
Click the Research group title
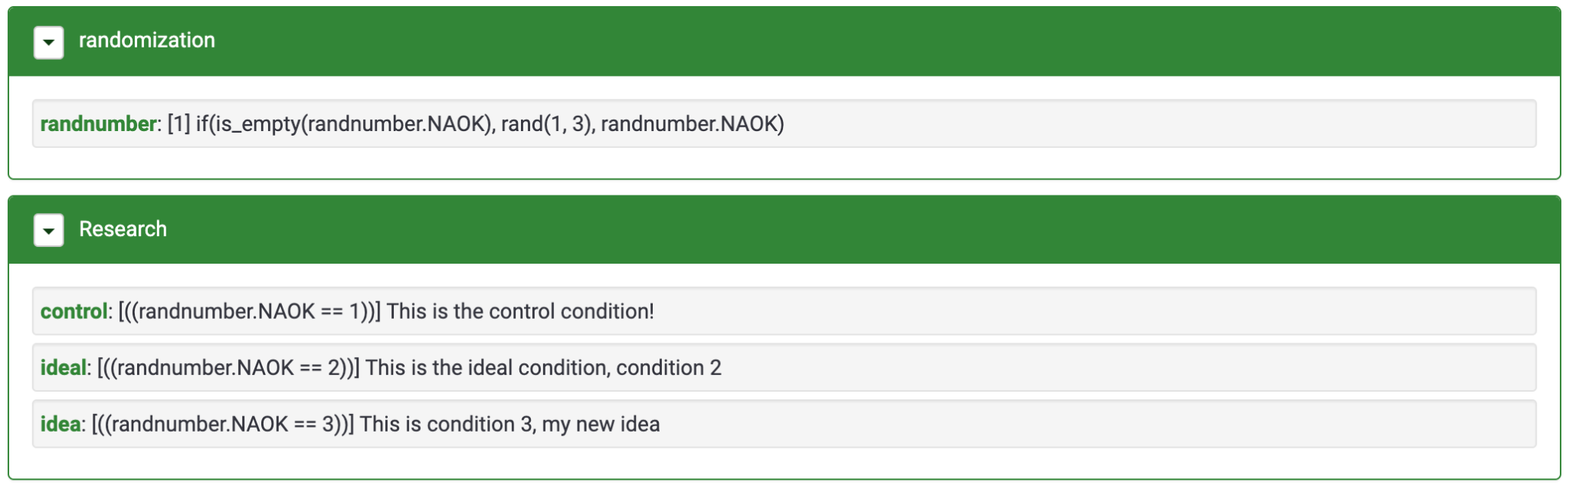123,229
